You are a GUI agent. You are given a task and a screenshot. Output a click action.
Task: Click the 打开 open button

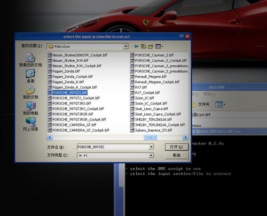pos(177,147)
